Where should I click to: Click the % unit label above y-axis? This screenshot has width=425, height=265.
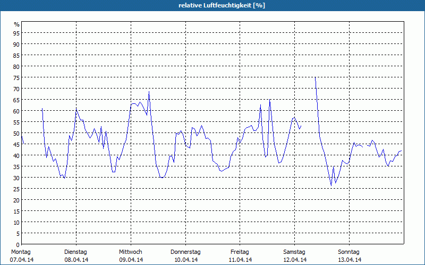(17, 24)
